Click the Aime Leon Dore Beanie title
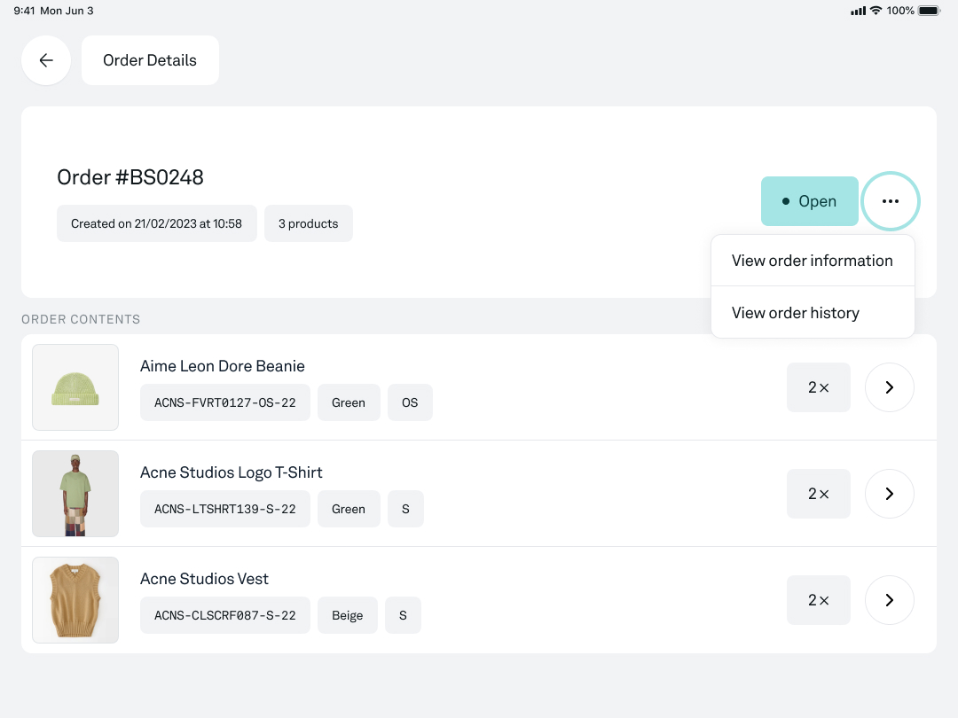Screen dimensions: 958x718 coord(223,366)
